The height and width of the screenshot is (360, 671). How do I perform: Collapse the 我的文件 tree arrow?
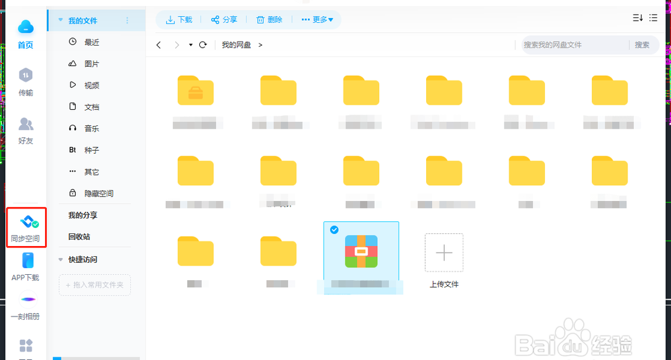coord(60,20)
